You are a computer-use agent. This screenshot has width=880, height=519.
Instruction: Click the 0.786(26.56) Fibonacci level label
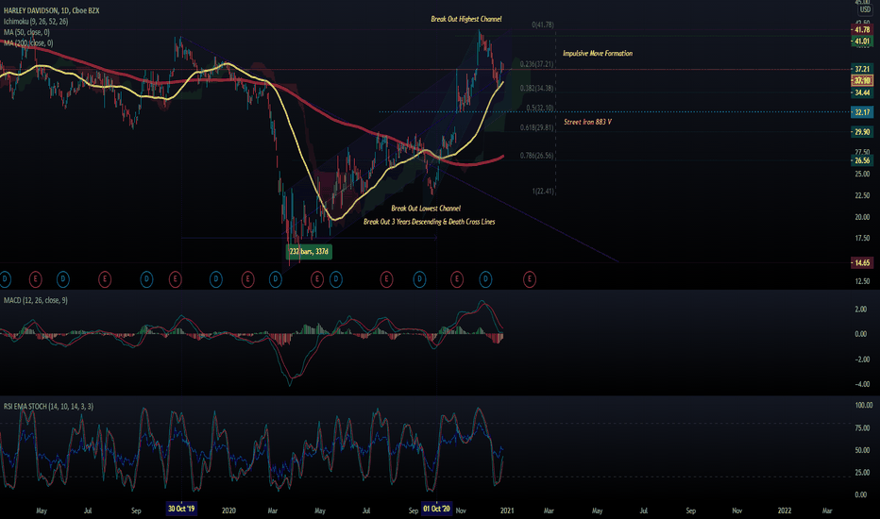[536, 156]
